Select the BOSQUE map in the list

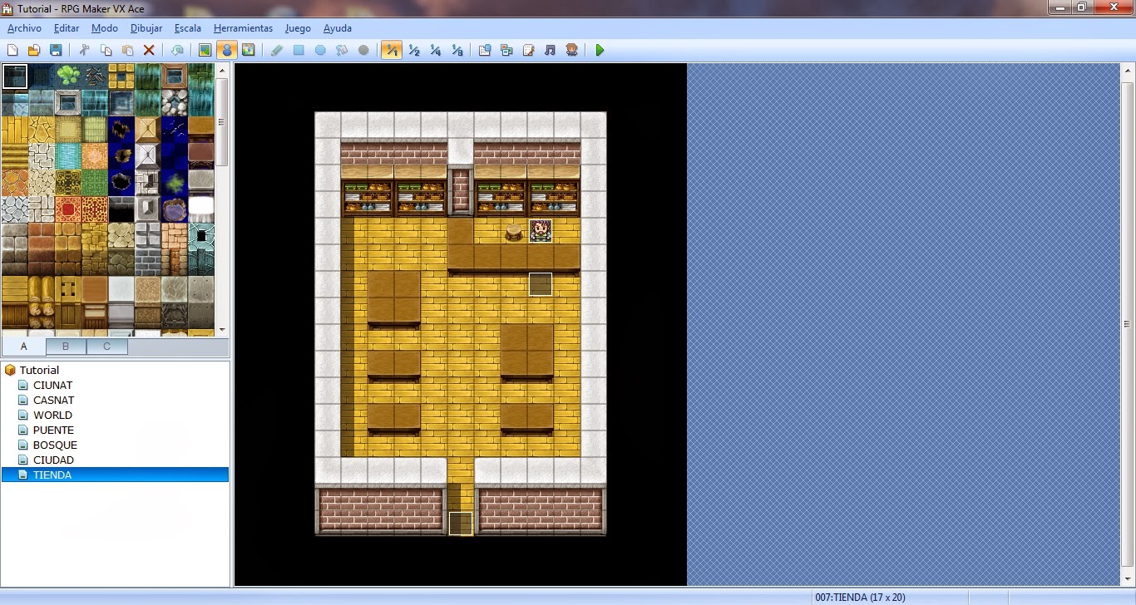tap(55, 445)
